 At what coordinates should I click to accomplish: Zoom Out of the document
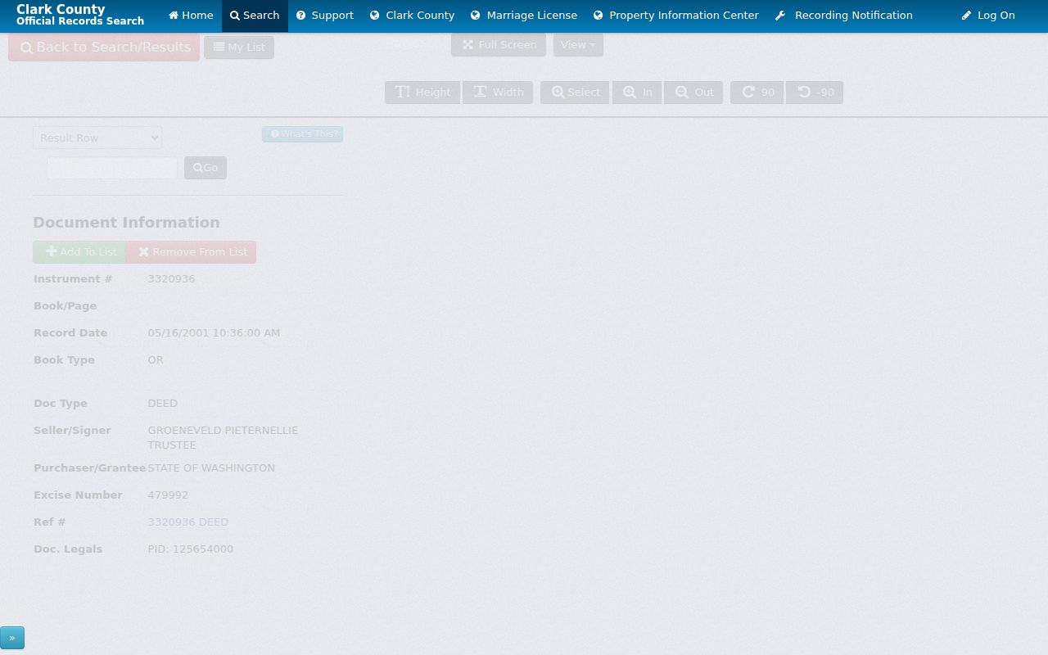693,93
